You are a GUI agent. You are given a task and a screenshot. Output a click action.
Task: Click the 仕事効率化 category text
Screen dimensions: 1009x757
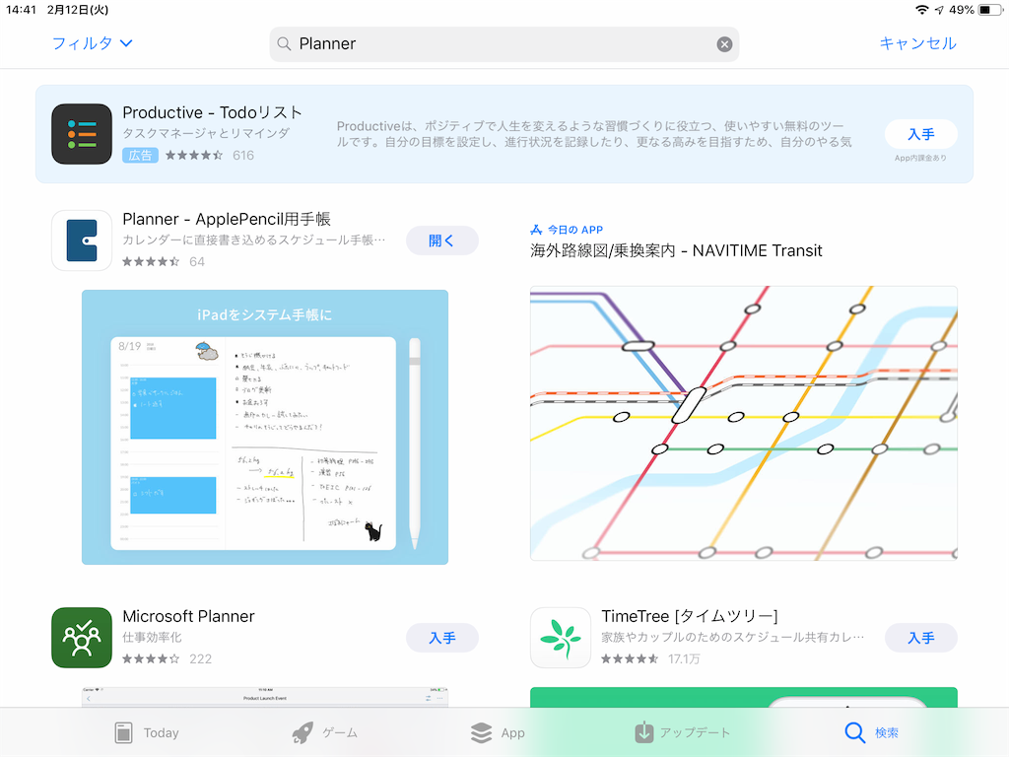[152, 638]
